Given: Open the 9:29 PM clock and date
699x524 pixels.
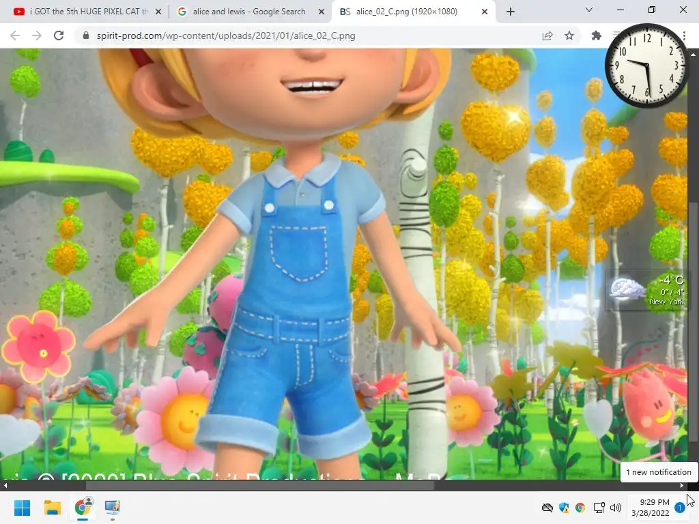Looking at the screenshot, I should (x=651, y=508).
